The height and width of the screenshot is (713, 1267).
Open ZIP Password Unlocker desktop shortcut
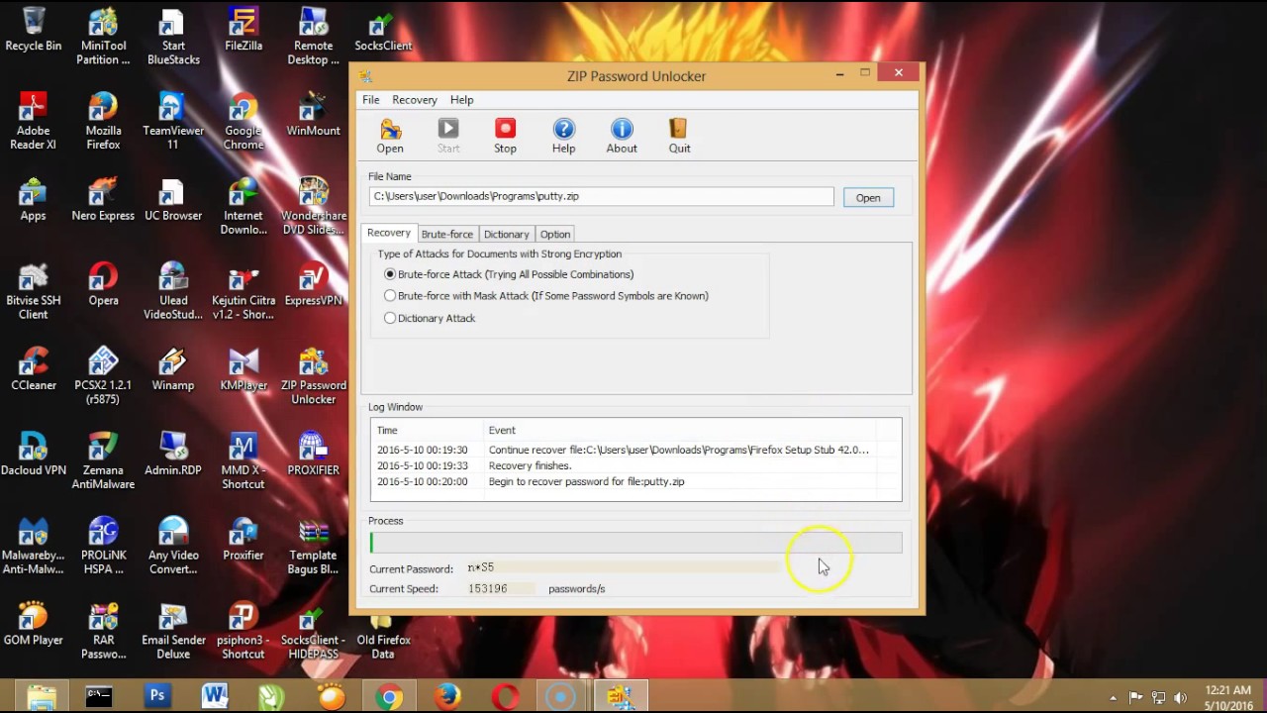(x=313, y=376)
